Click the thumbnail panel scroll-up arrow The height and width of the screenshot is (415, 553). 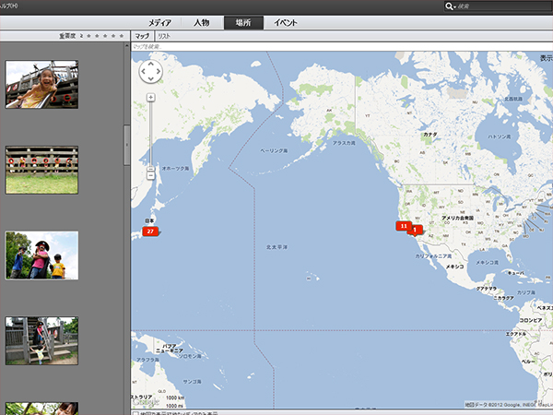[127, 45]
